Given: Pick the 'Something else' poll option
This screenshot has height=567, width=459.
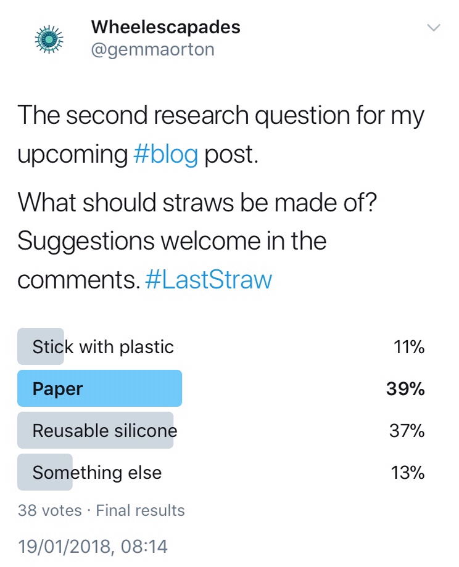Looking at the screenshot, I should click(x=97, y=473).
